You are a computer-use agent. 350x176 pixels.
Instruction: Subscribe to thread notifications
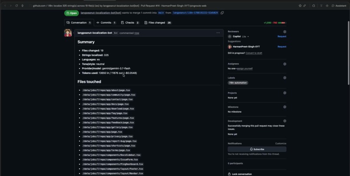point(257,149)
